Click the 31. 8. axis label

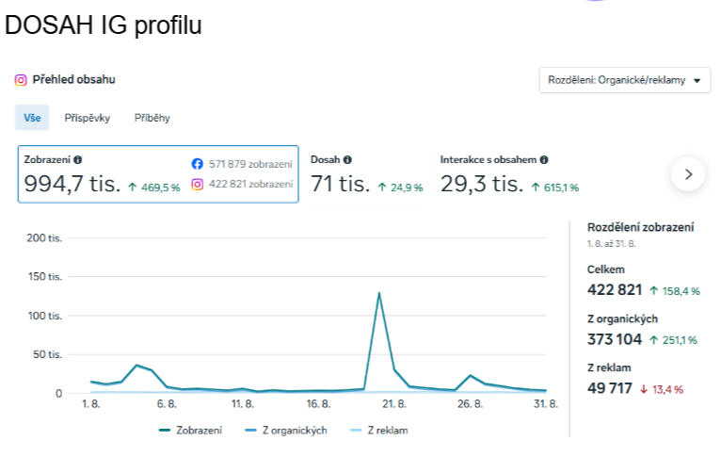545,404
